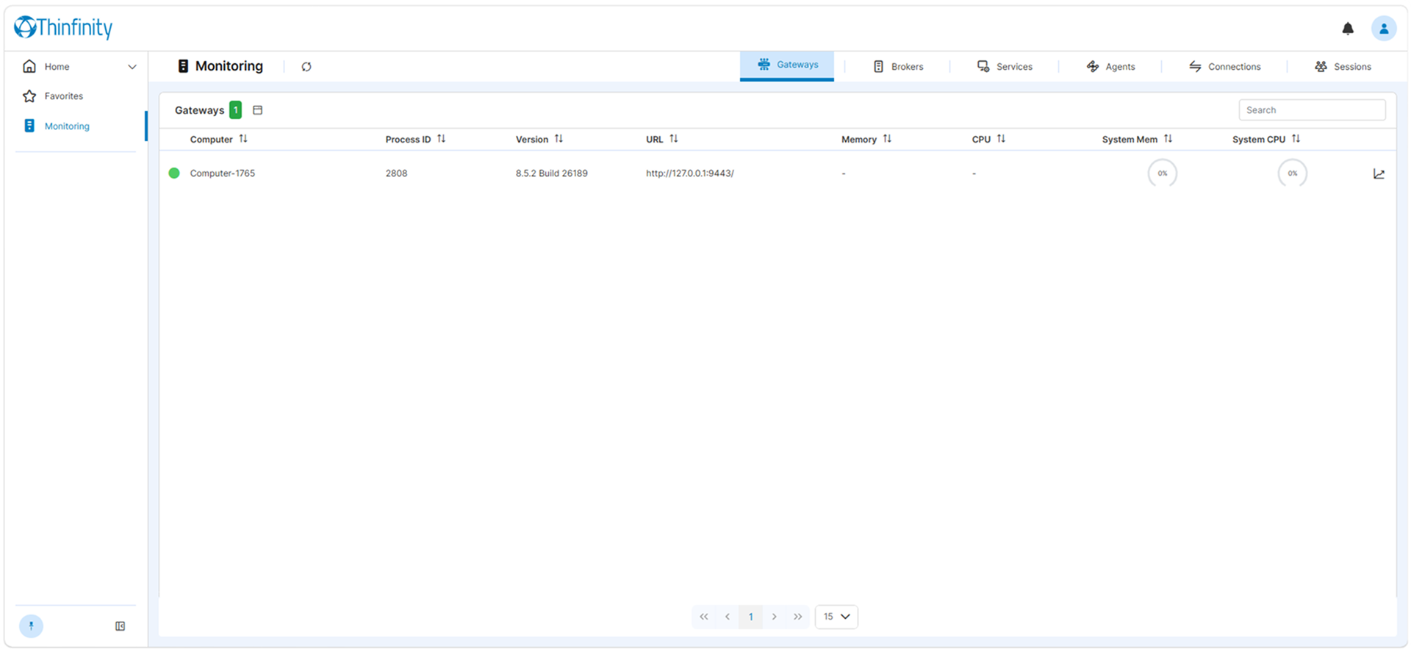Toggle the Gateways view layout icon
The image size is (1411, 649).
257,110
